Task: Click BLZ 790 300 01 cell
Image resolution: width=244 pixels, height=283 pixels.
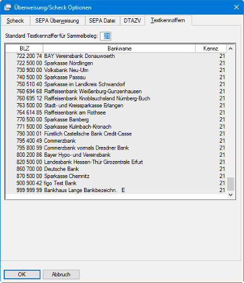Action: [29, 134]
